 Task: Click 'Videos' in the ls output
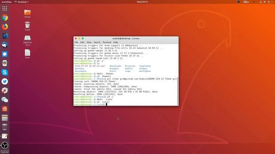pyautogui.click(x=143, y=68)
